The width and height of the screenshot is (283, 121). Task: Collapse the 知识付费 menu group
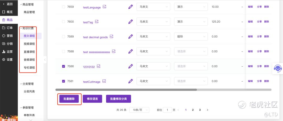click(27, 28)
